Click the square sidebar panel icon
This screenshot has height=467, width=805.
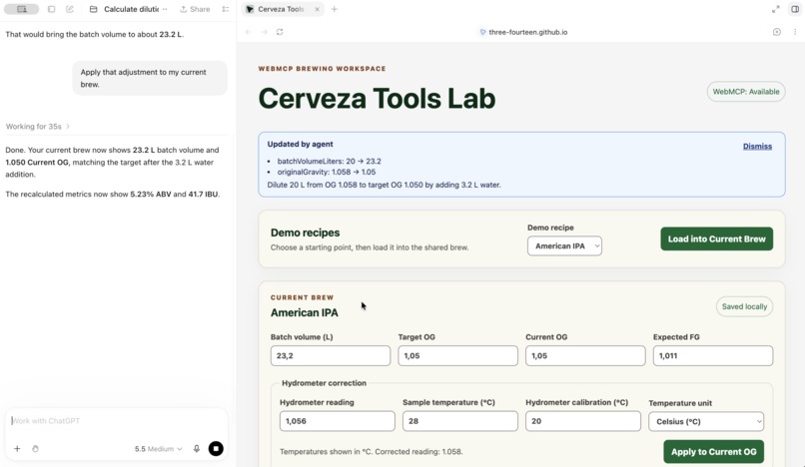51,9
